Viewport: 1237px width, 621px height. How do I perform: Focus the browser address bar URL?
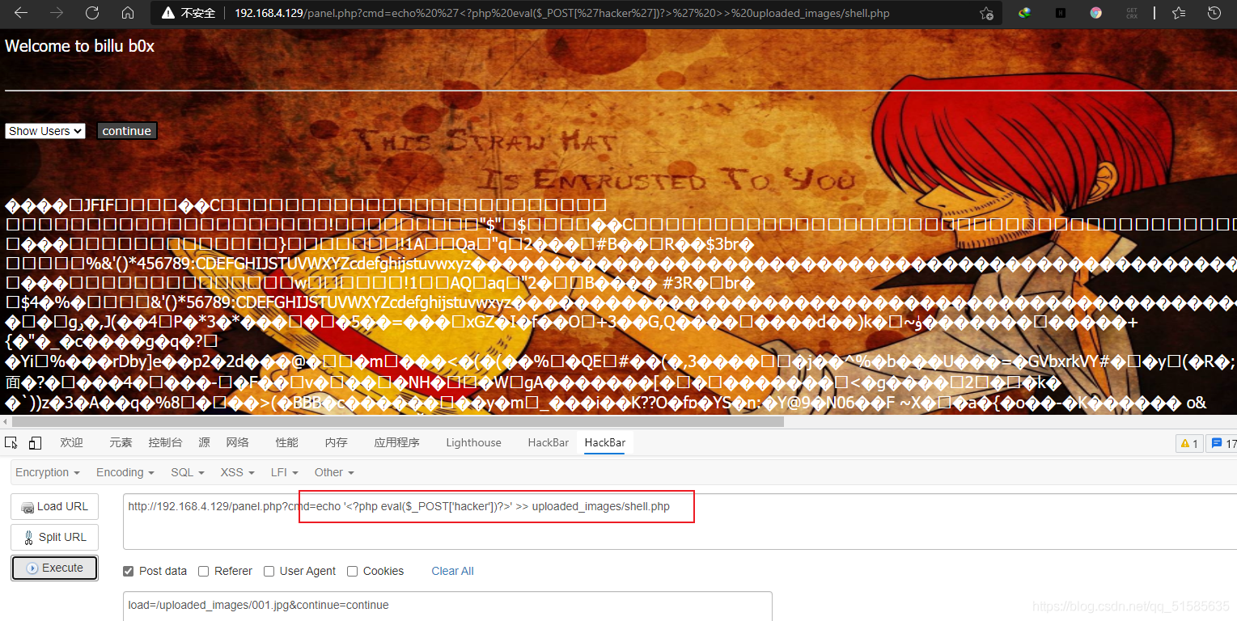pyautogui.click(x=562, y=14)
